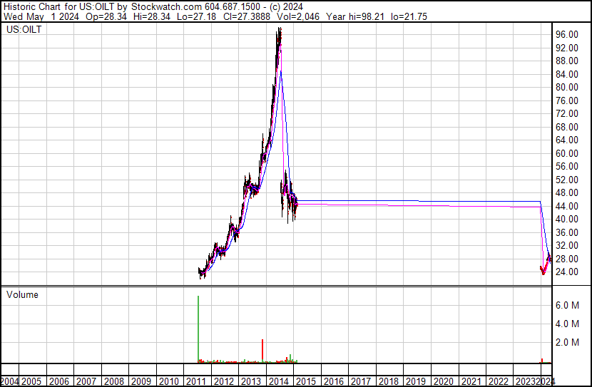The width and height of the screenshot is (592, 387).
Task: Click the 6.0 M volume axis label
Action: click(567, 305)
